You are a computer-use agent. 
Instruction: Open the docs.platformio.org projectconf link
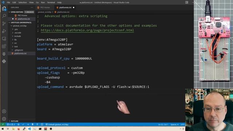click(87, 30)
